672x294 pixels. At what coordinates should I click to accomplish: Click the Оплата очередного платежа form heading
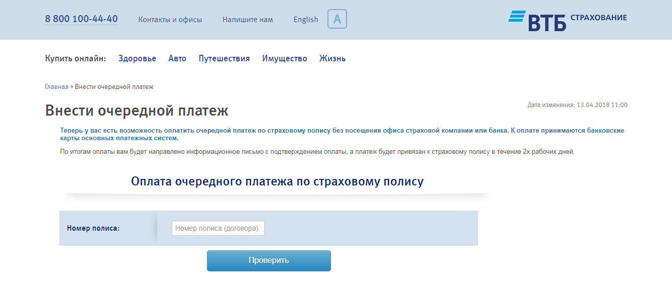(277, 181)
